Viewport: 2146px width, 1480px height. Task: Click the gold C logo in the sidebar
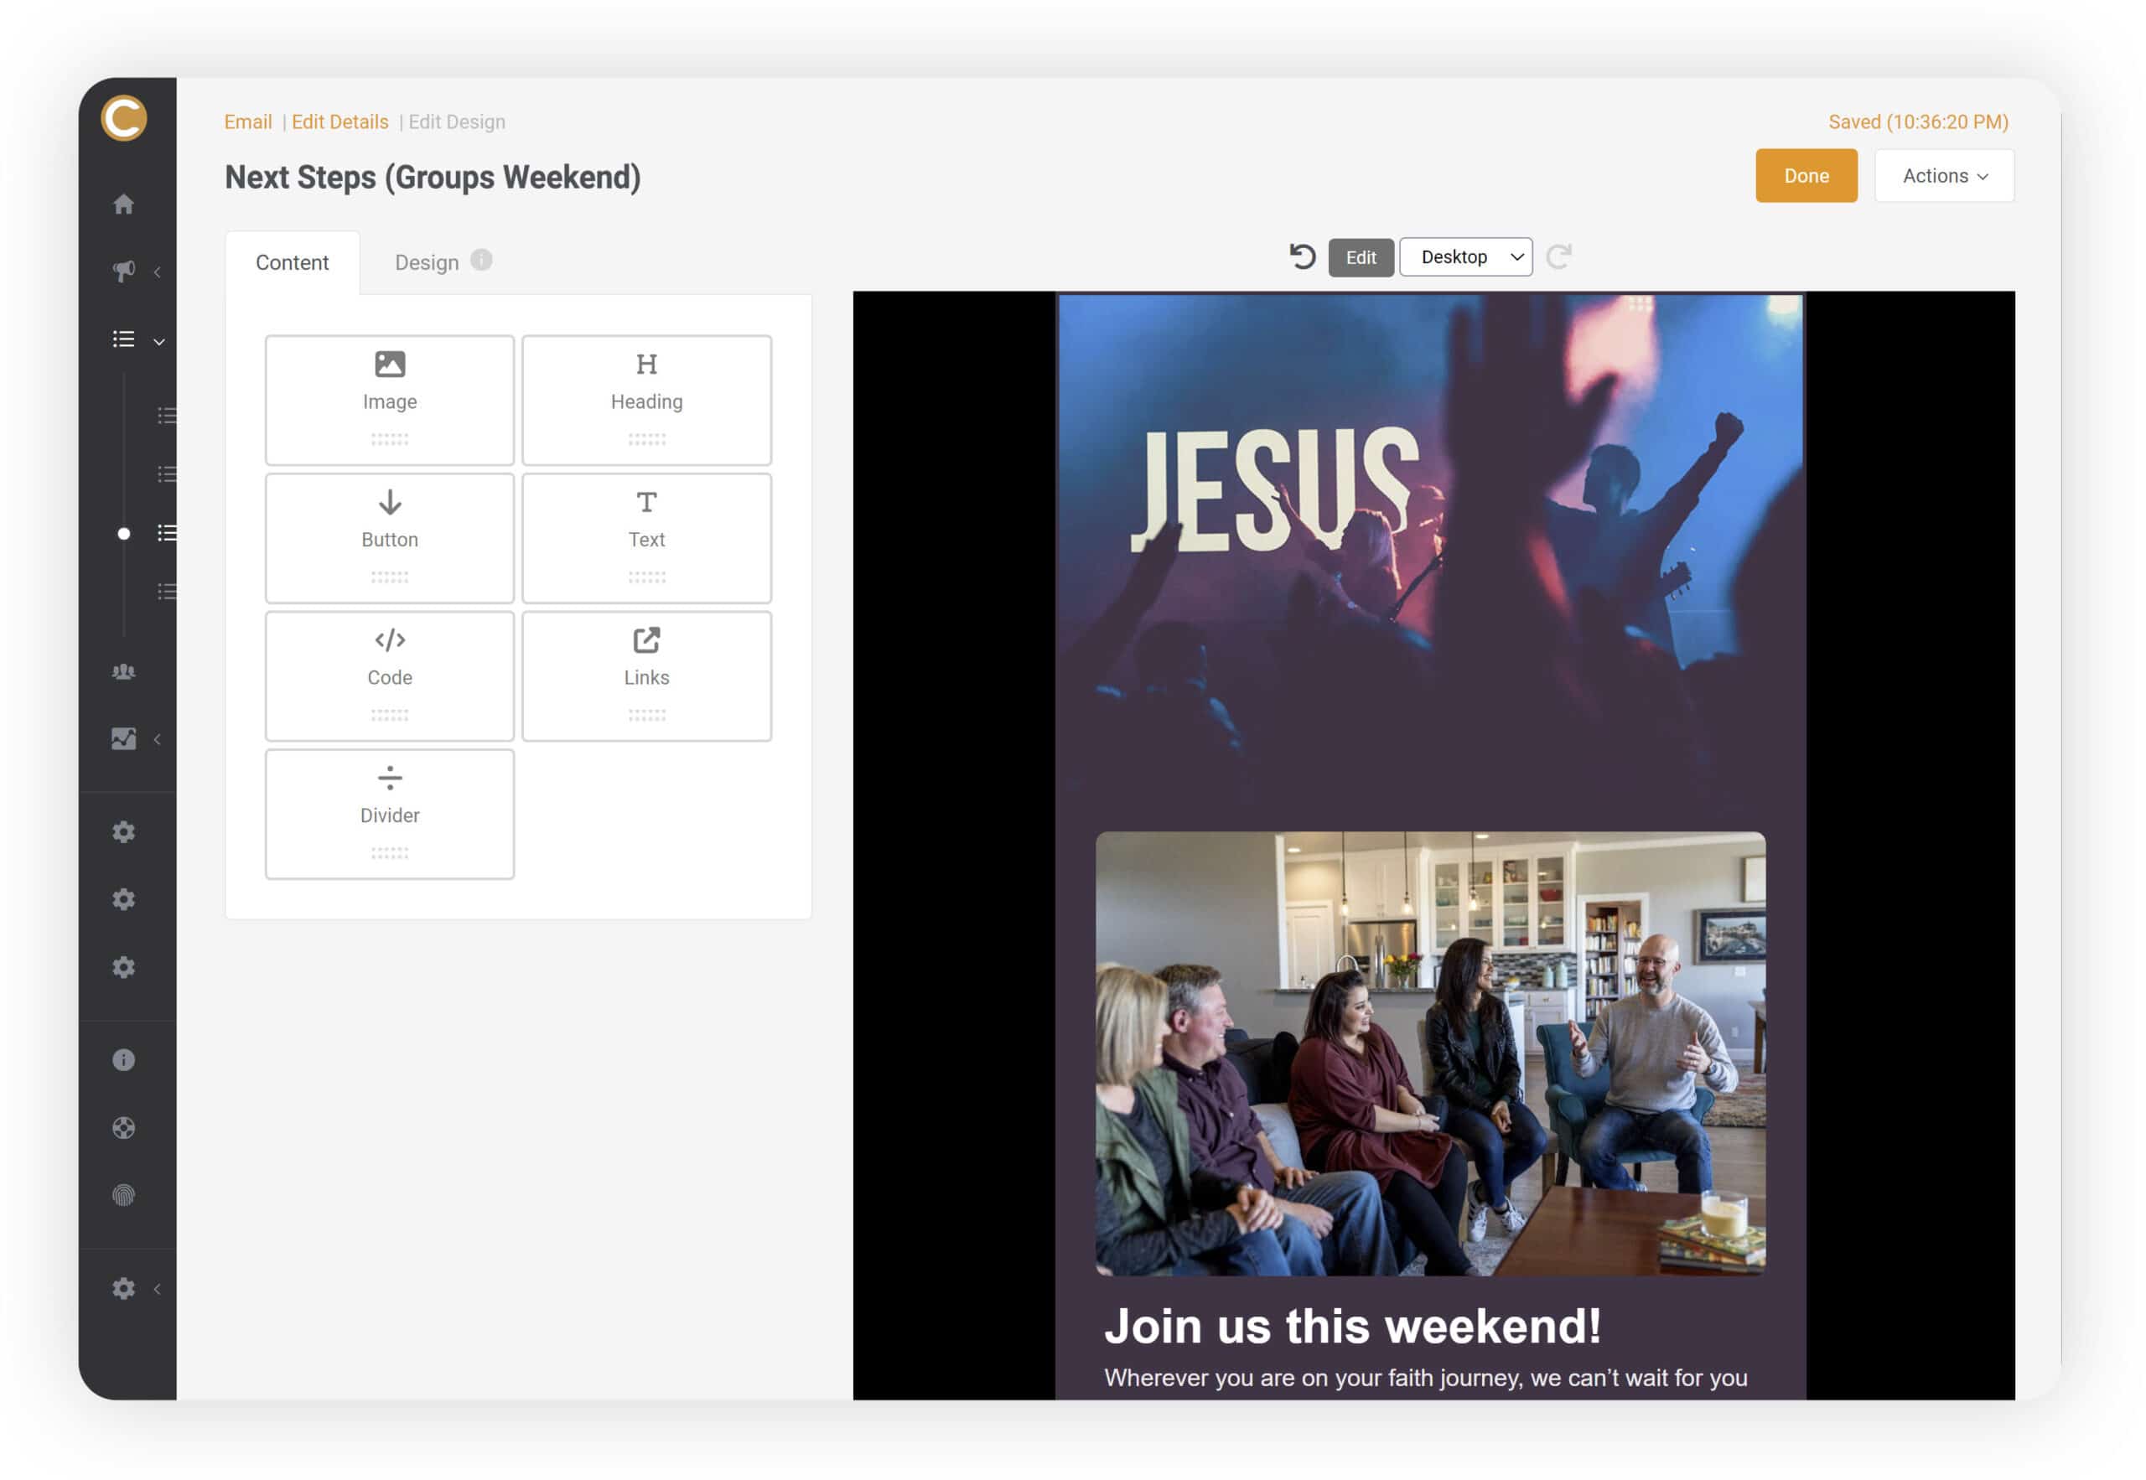[x=123, y=118]
